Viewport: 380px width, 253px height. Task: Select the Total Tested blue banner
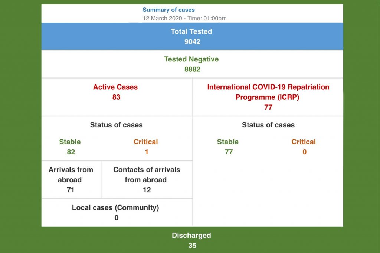191,36
